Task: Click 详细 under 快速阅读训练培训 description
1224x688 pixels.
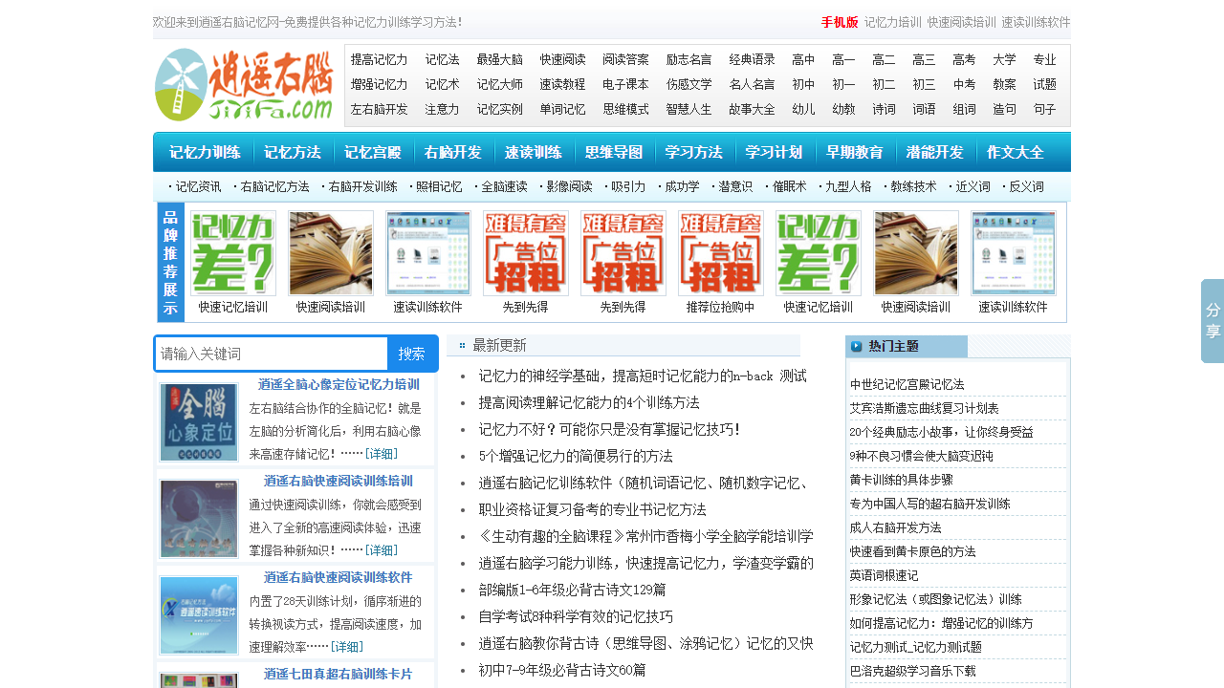Action: 381,549
